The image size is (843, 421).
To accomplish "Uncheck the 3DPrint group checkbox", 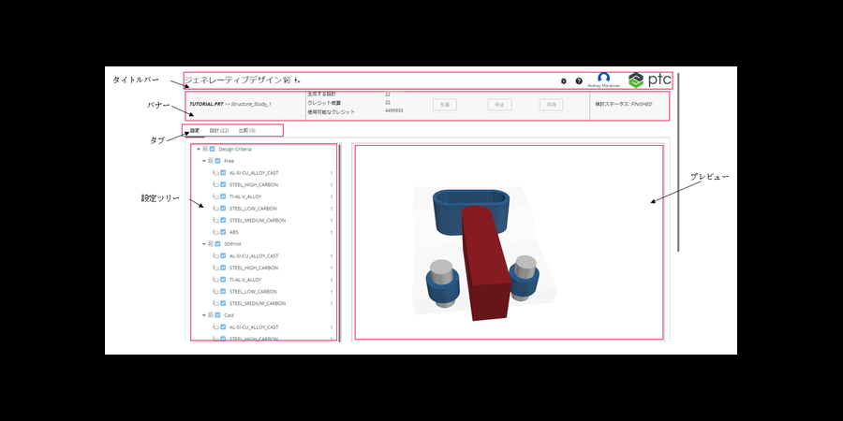I will point(218,244).
